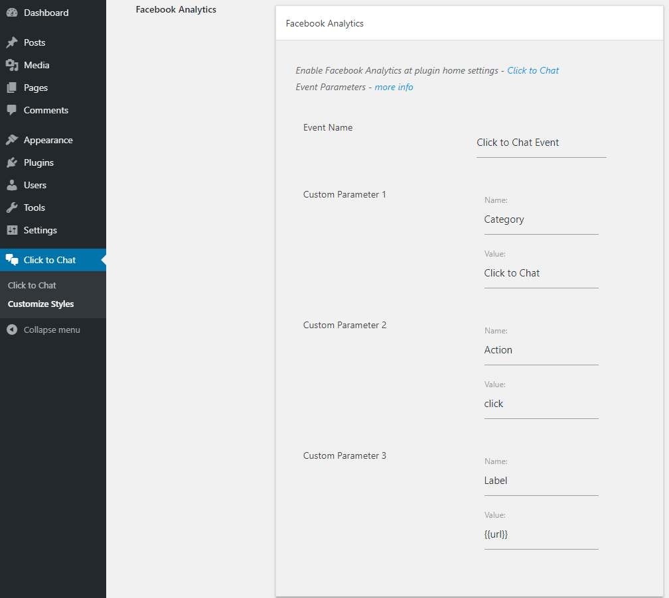Click the Comments bubble icon
This screenshot has width=669, height=598.
point(12,111)
